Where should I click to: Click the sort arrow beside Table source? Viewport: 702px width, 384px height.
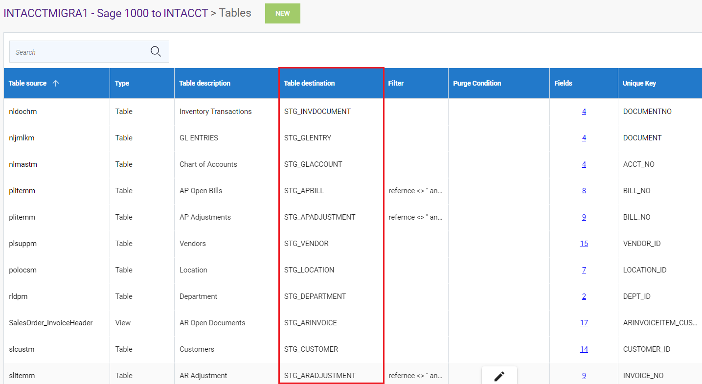click(x=56, y=83)
